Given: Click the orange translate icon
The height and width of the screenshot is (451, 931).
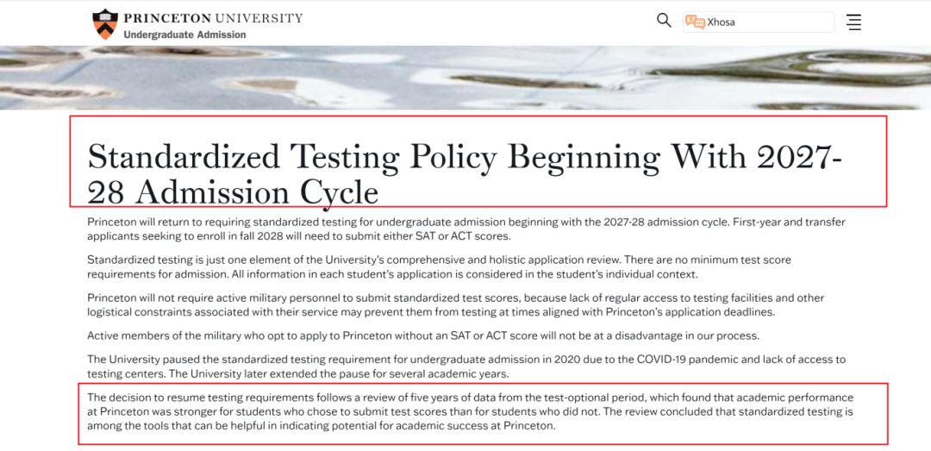Looking at the screenshot, I should click(695, 22).
